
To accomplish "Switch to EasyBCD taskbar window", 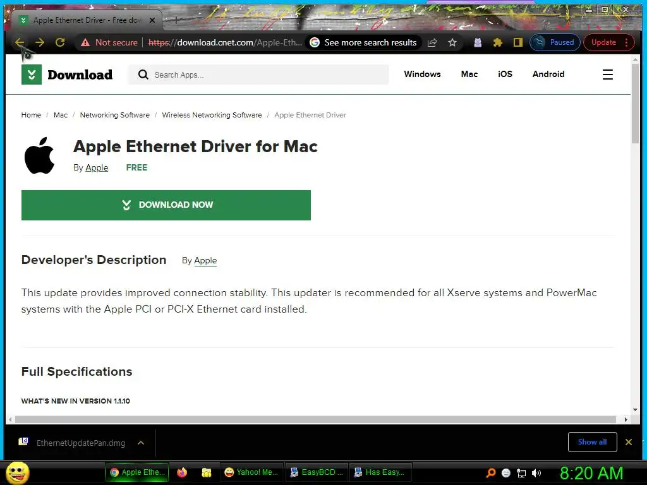I will 317,472.
